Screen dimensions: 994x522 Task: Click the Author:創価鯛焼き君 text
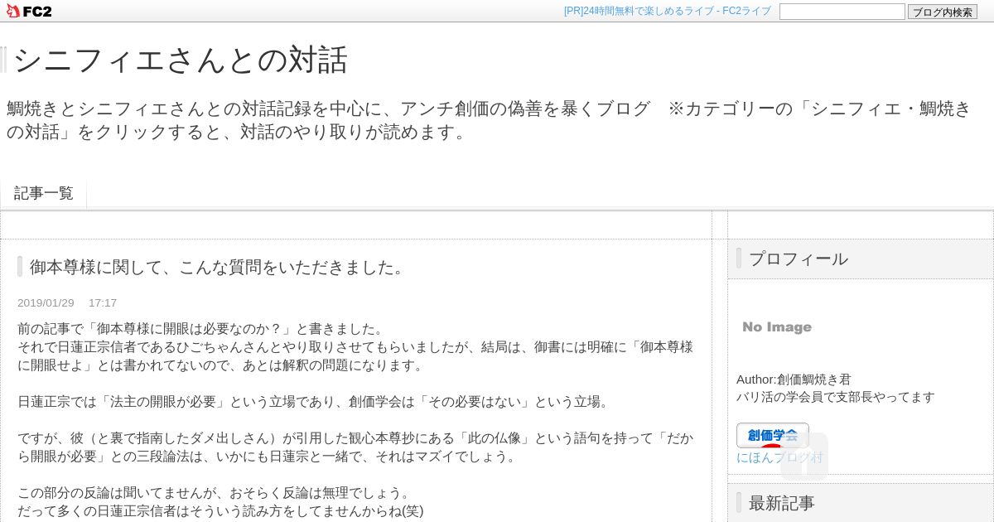click(x=794, y=379)
